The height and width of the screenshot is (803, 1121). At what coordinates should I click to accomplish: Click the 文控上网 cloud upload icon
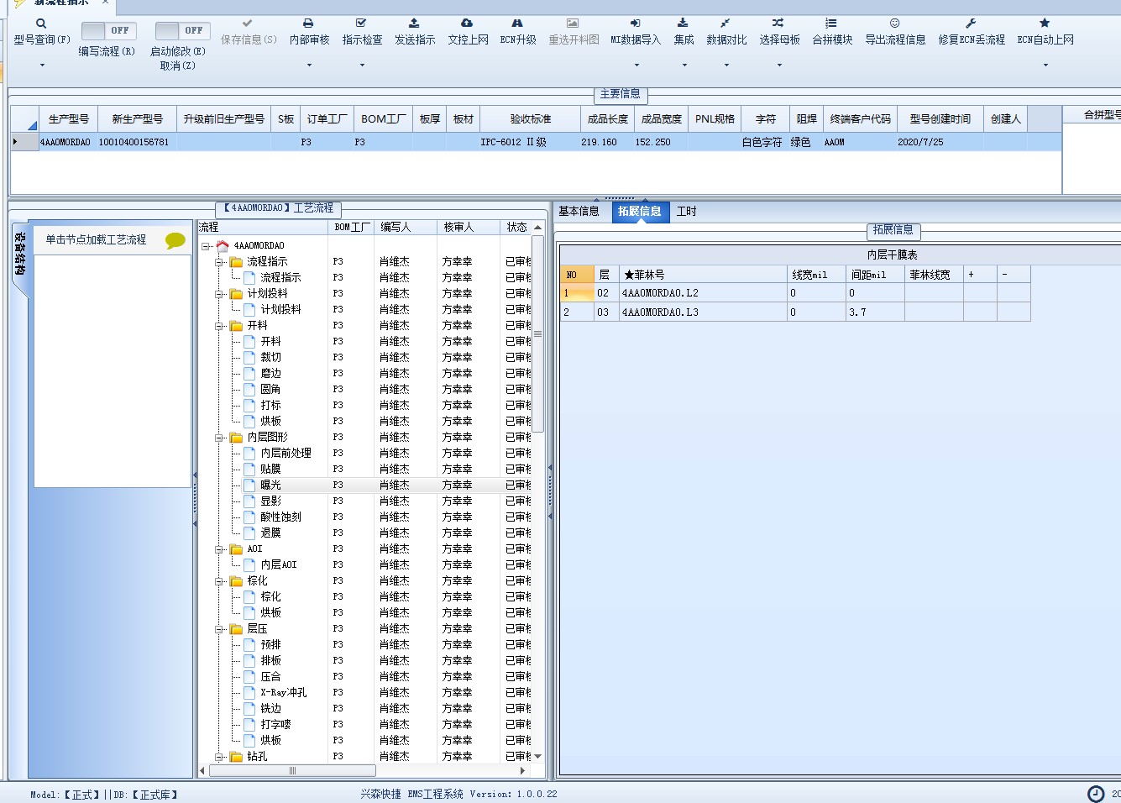467,24
